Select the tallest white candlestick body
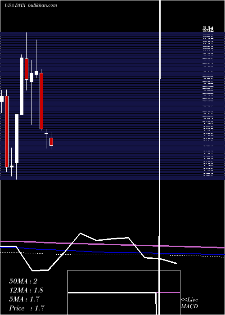The width and height of the screenshot is (225, 315). (22, 86)
